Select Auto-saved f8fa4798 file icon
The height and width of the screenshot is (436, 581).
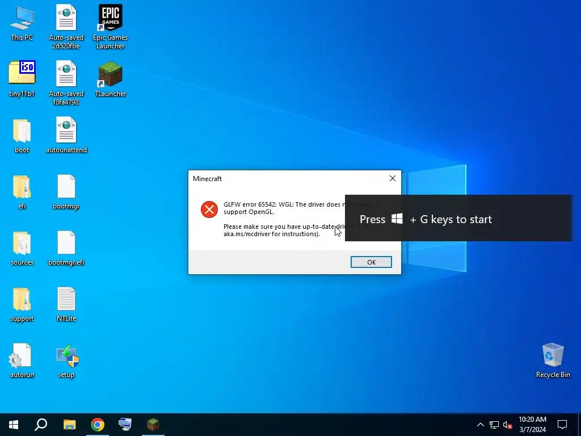point(66,83)
